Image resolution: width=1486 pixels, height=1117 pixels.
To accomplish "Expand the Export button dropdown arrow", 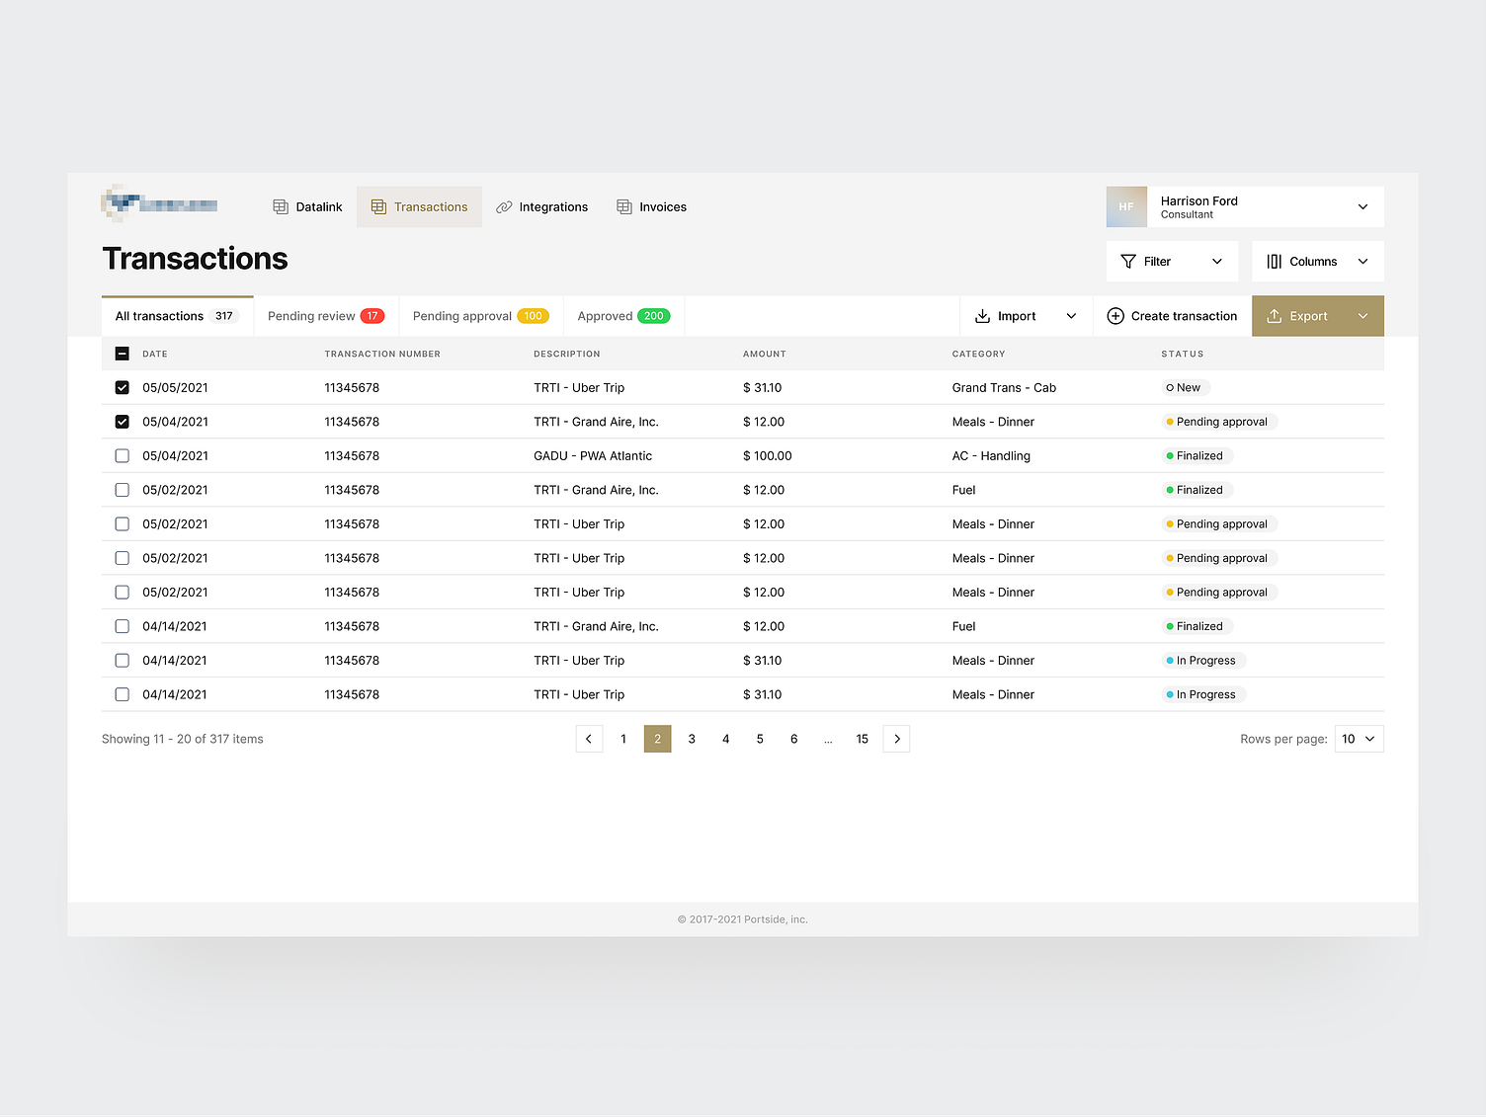I will (1362, 315).
